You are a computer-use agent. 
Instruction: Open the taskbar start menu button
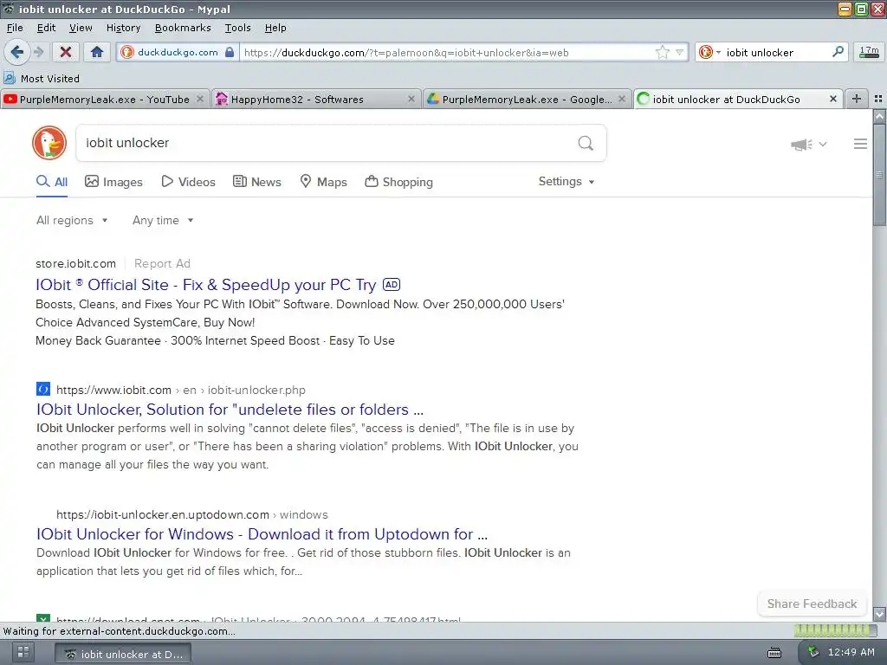pyautogui.click(x=23, y=651)
